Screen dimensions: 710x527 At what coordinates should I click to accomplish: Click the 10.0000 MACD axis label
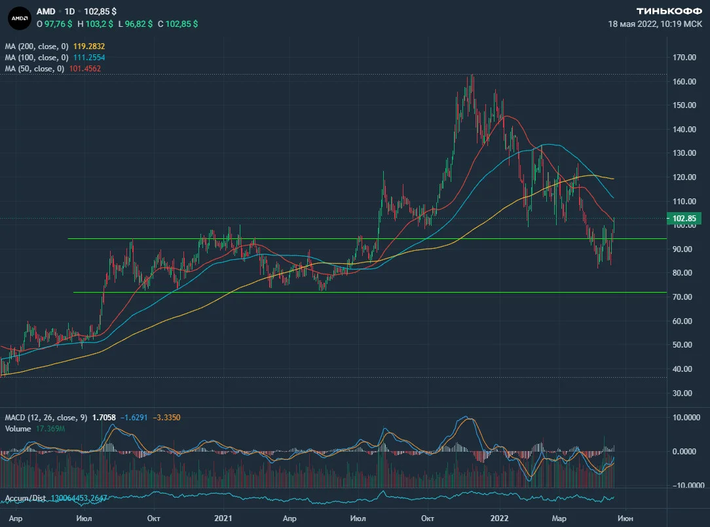pyautogui.click(x=686, y=418)
